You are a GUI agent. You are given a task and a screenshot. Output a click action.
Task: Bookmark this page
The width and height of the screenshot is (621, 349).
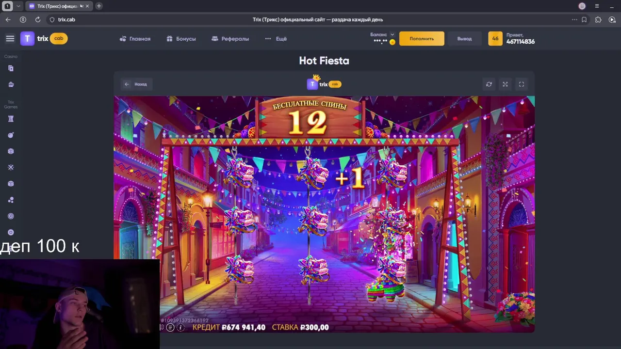coord(584,20)
